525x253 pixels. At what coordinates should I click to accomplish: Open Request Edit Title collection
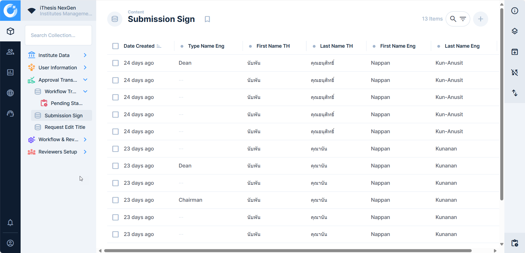click(x=65, y=127)
